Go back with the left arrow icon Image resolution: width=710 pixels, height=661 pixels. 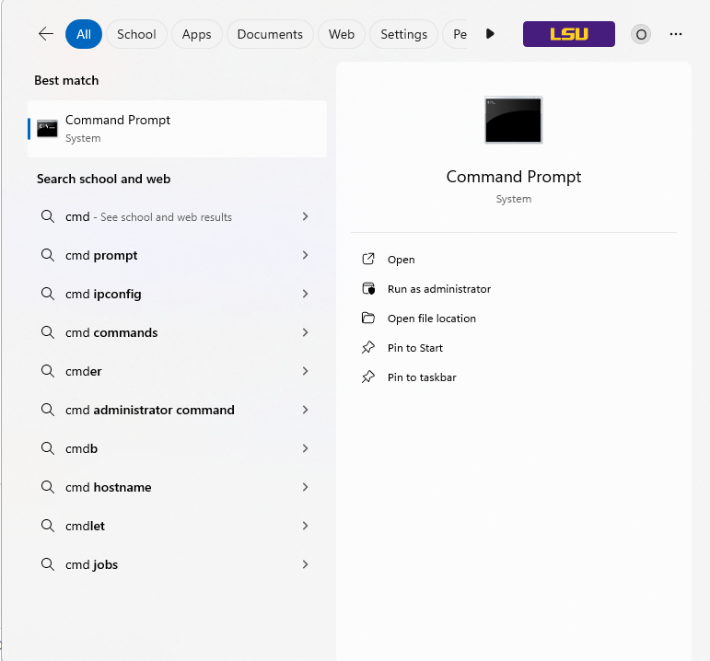pyautogui.click(x=46, y=34)
